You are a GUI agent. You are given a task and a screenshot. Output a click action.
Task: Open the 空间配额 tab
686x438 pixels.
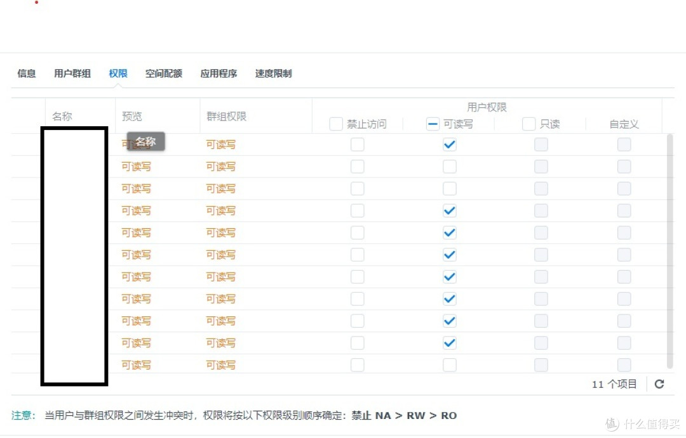click(164, 74)
